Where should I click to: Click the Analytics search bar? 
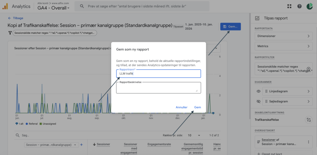click(x=144, y=6)
